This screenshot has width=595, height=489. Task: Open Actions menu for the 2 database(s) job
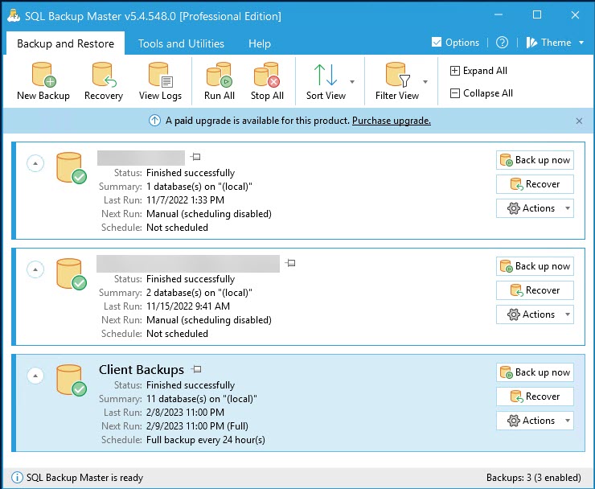[535, 314]
